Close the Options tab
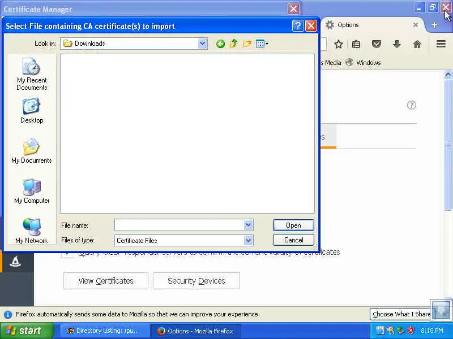 click(416, 25)
